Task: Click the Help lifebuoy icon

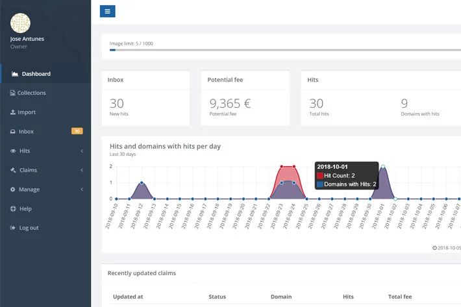Action: [x=13, y=208]
